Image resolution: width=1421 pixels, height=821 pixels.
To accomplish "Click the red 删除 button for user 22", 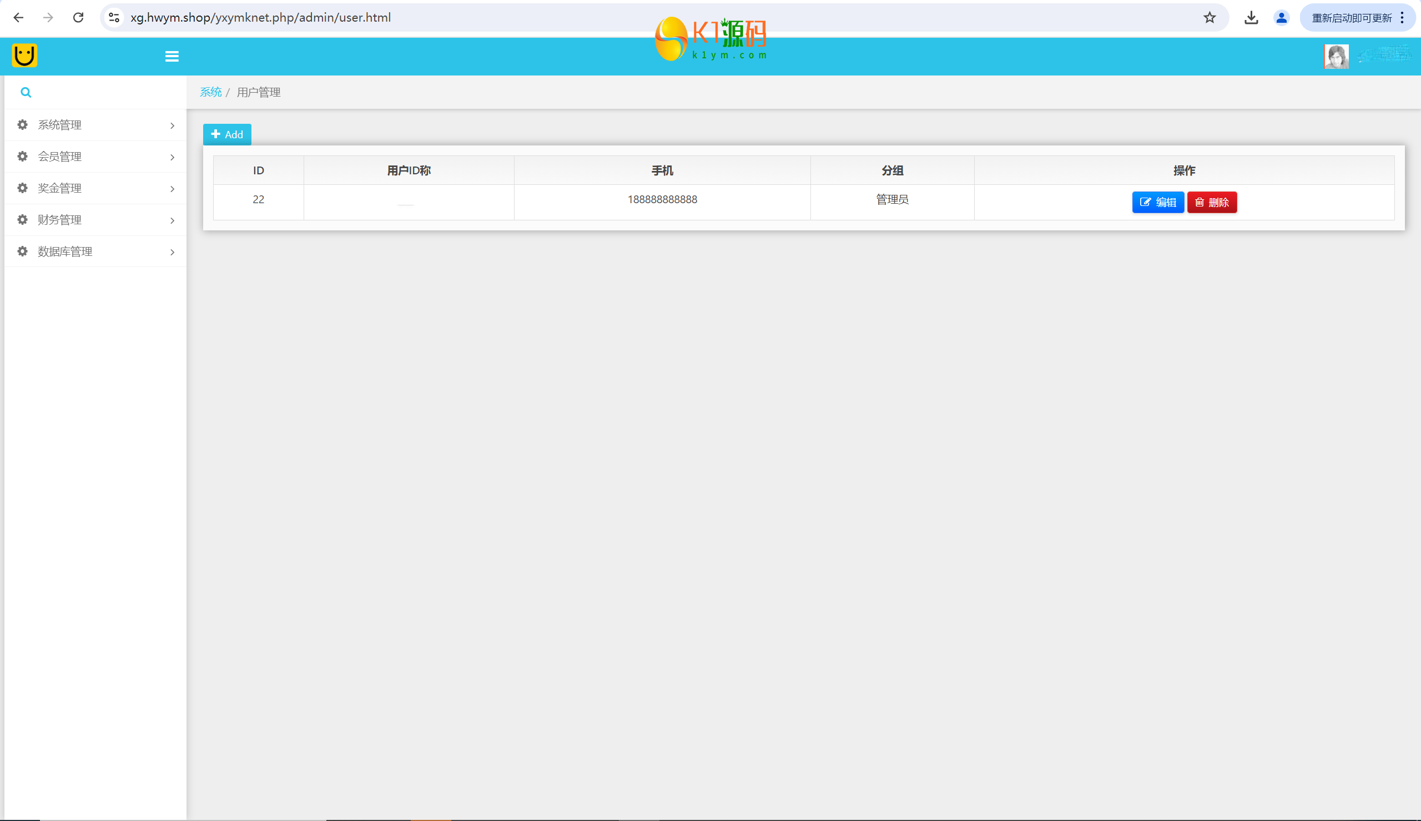I will point(1212,203).
